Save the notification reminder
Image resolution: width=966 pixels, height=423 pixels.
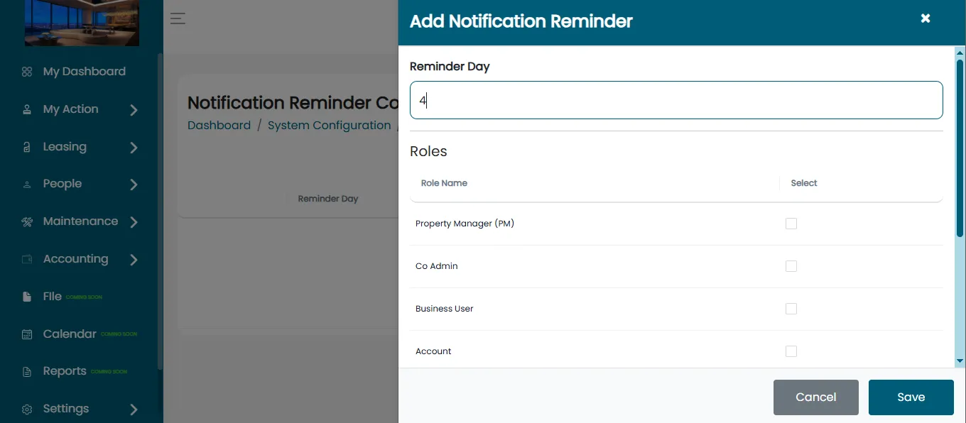tap(911, 397)
